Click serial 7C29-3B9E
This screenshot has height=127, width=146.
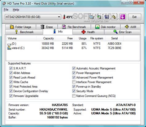115,48
